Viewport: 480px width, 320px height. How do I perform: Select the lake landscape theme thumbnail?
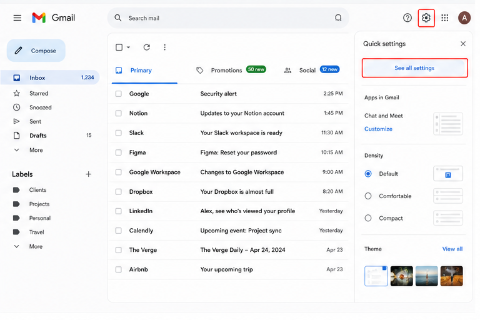[x=426, y=276]
